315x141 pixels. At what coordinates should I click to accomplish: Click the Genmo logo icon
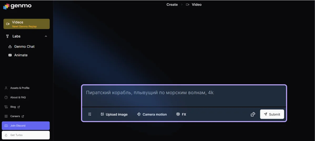6,6
